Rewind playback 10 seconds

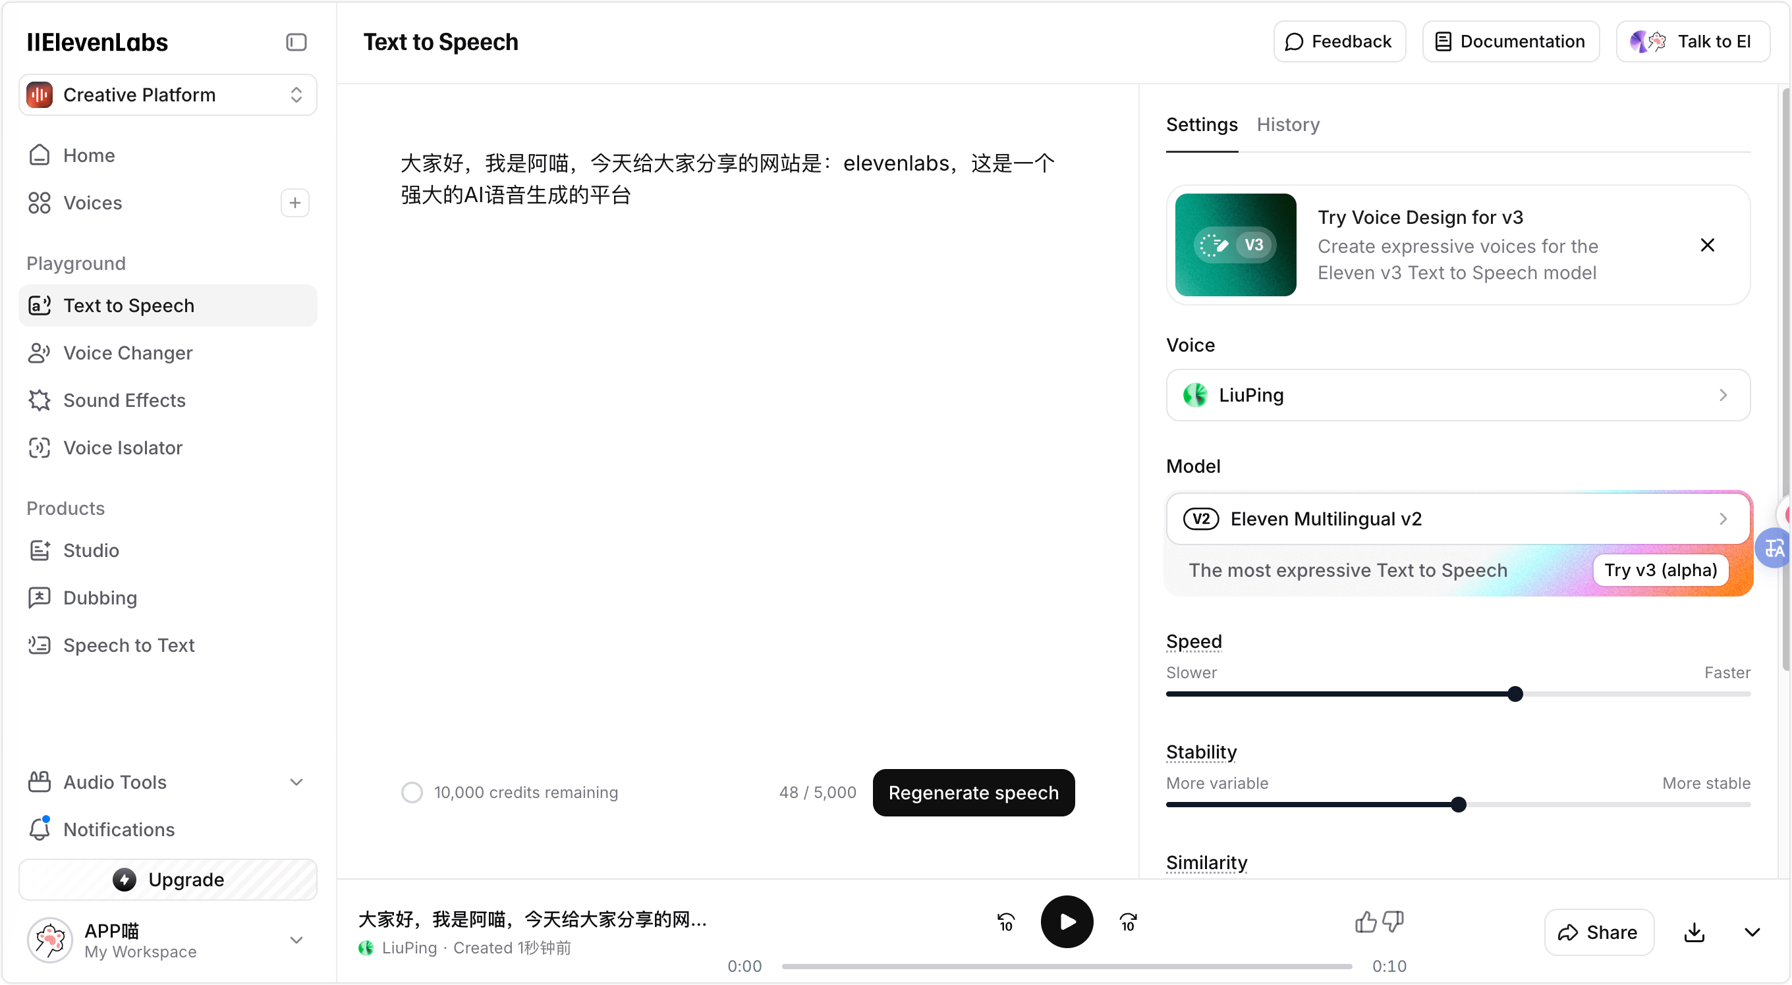click(x=1006, y=922)
